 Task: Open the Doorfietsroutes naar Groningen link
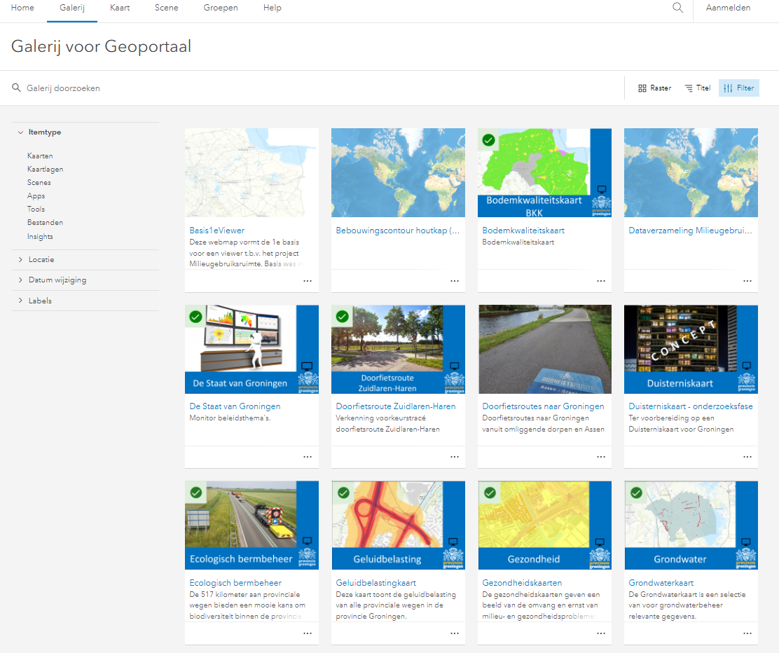[543, 406]
